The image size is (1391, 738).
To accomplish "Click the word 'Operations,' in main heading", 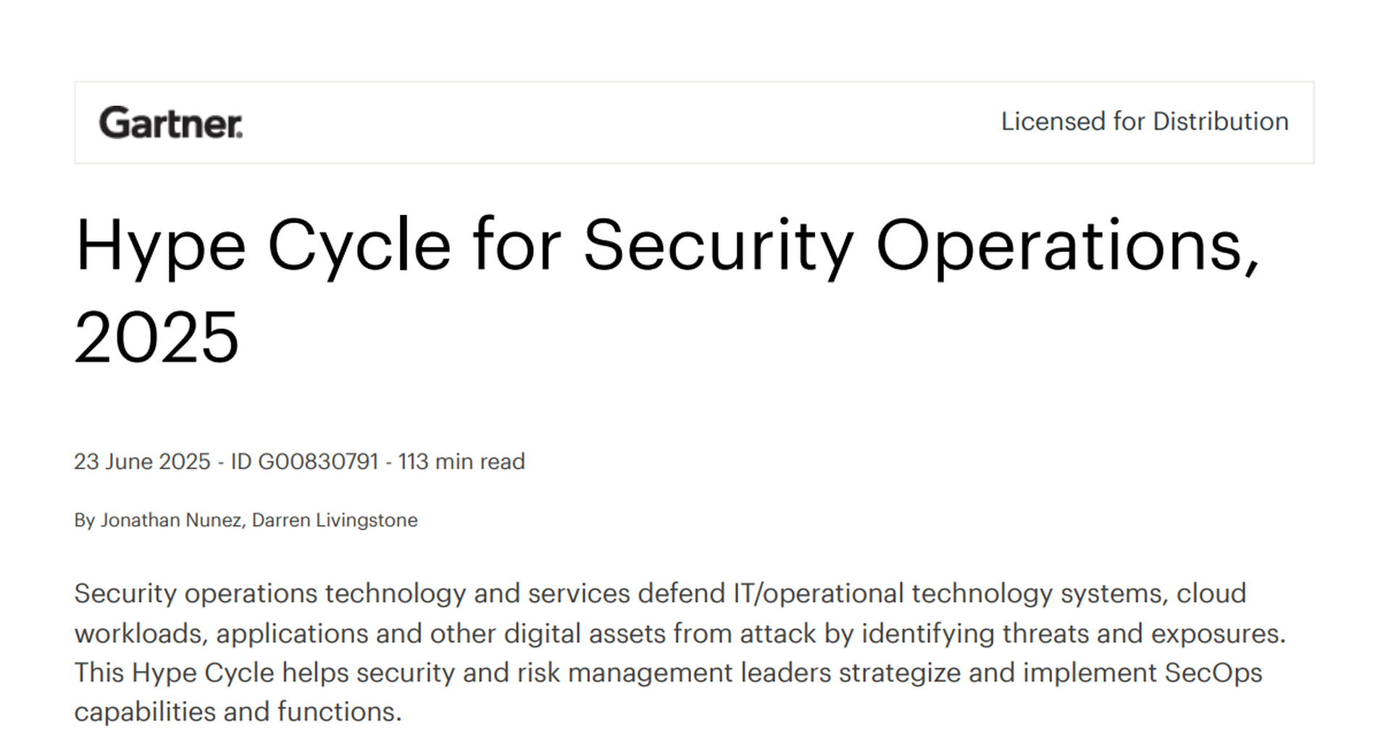I will pos(1068,247).
